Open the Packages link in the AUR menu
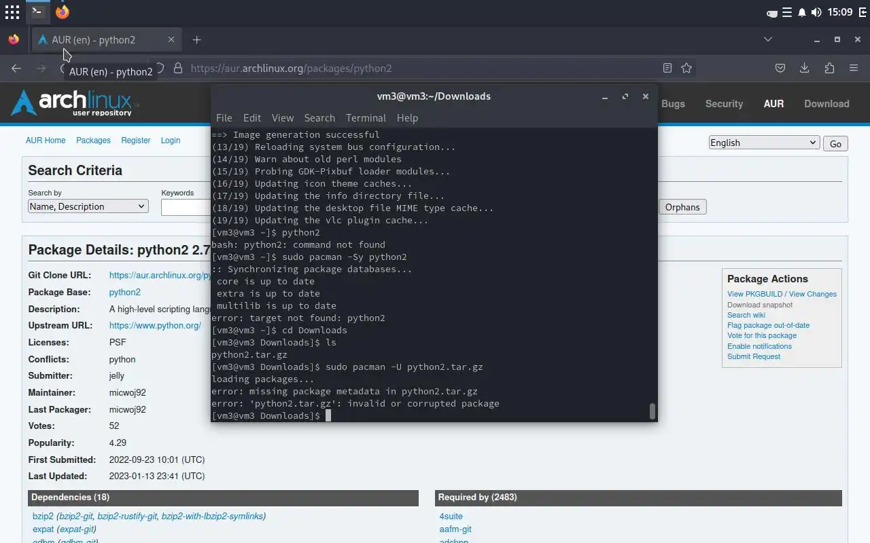This screenshot has height=543, width=870. coord(93,141)
